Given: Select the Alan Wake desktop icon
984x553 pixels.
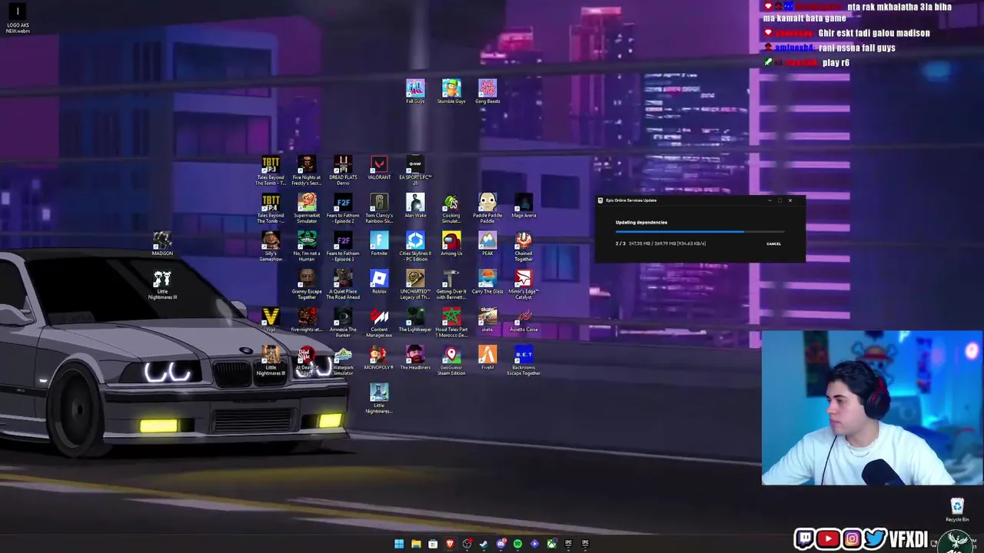Looking at the screenshot, I should pyautogui.click(x=415, y=205).
